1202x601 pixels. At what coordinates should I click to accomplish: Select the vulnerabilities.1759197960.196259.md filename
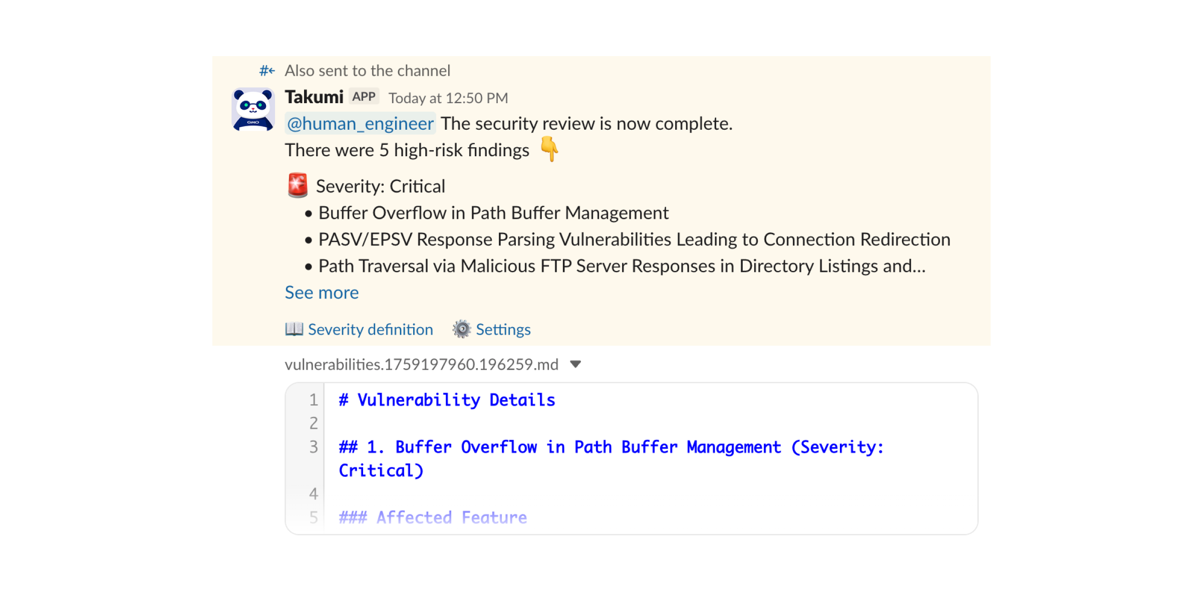[421, 364]
